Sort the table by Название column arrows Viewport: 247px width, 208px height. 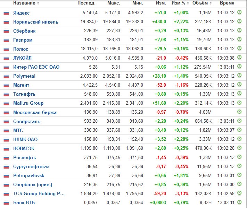(38, 3)
